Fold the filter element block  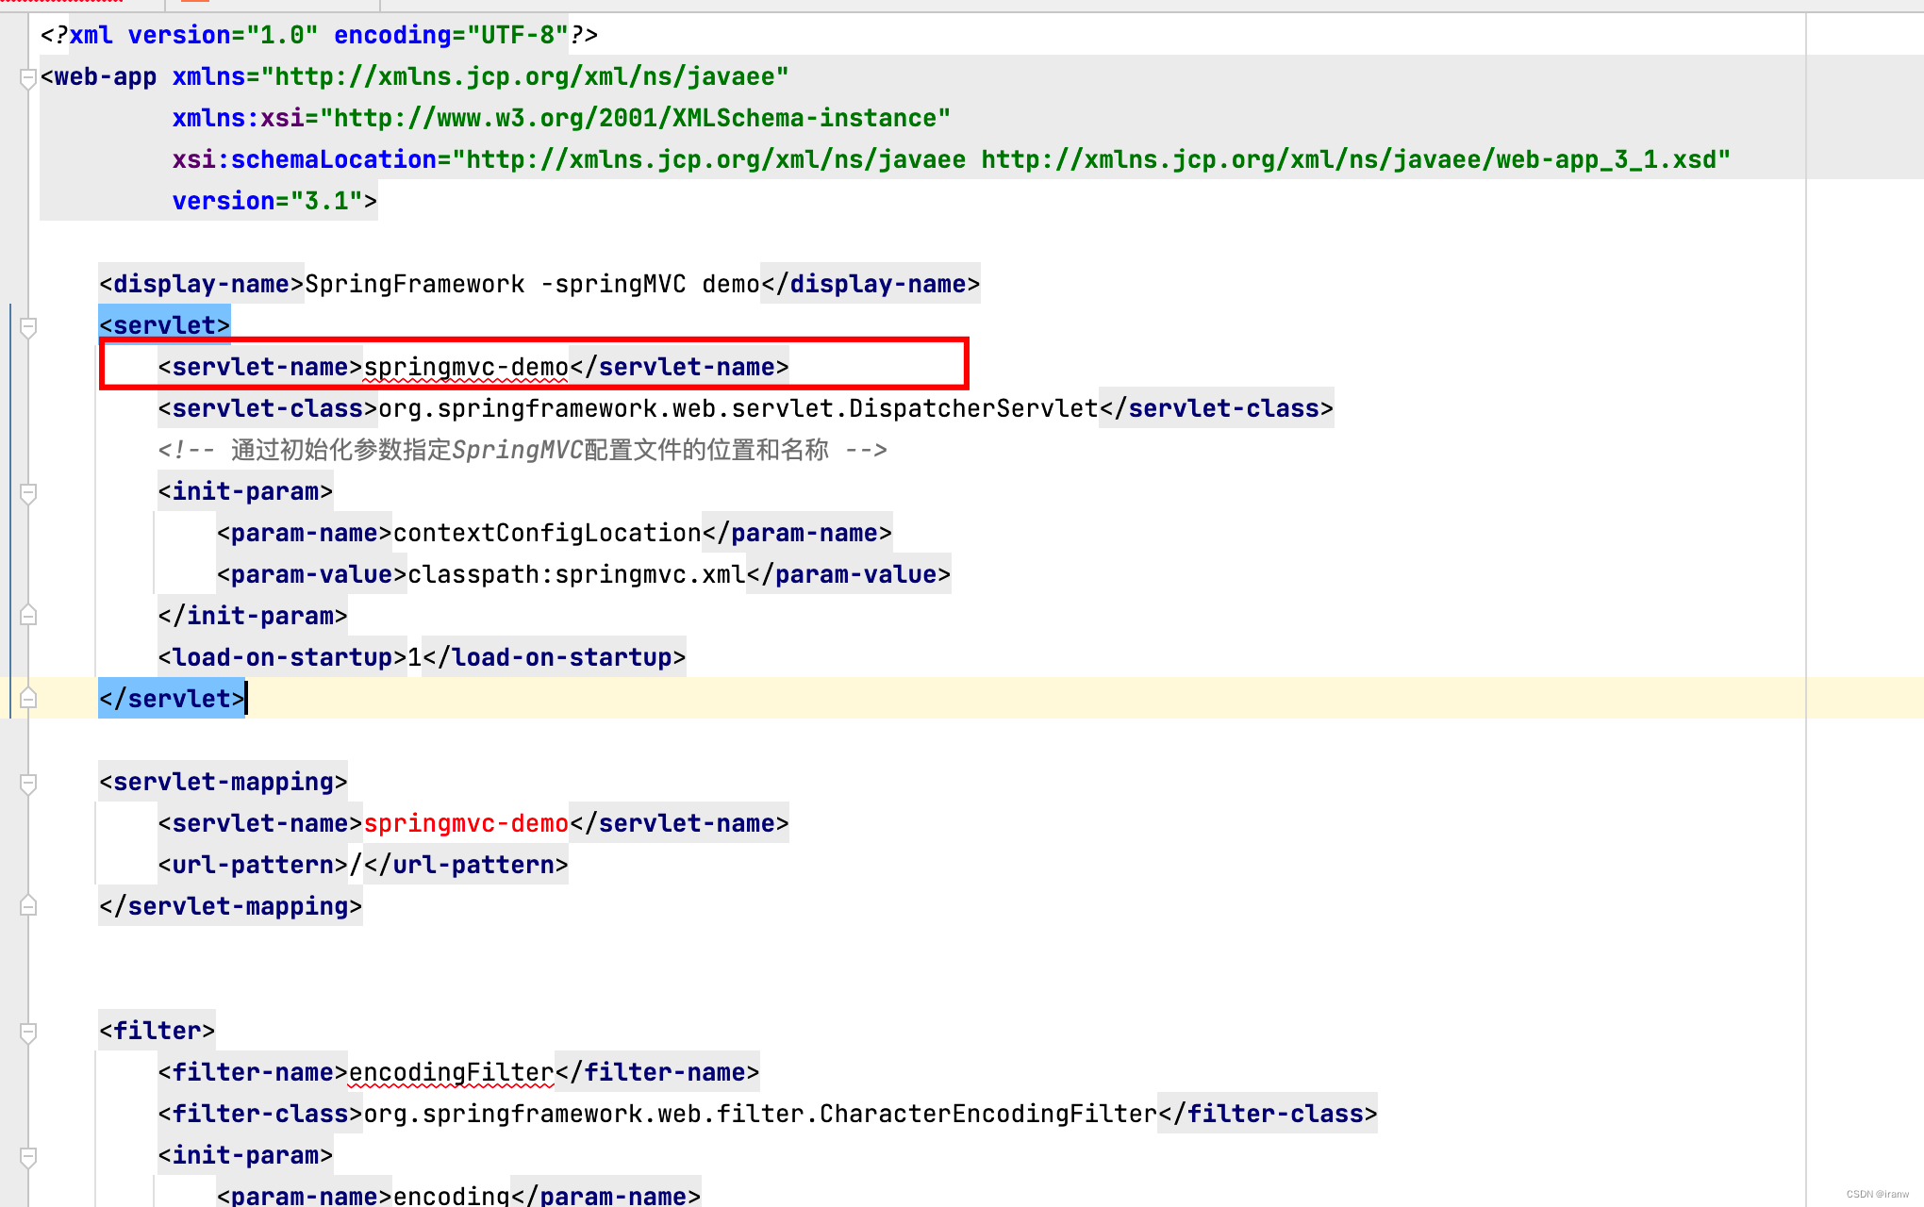pos(28,1033)
